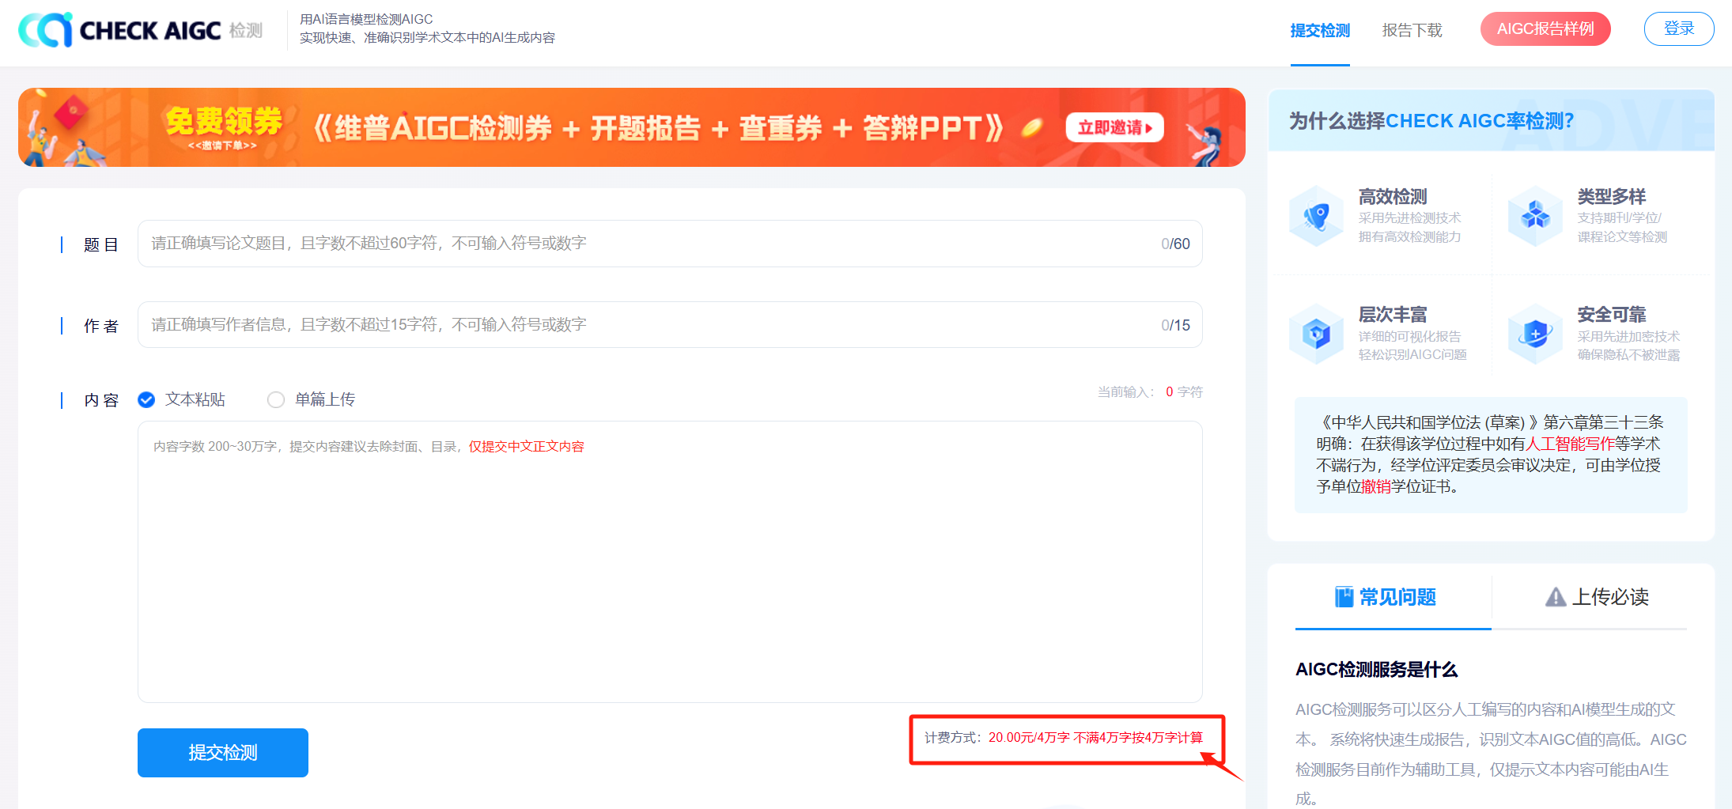The image size is (1732, 809).
Task: Focus the 题目 title input field
Action: coord(670,244)
